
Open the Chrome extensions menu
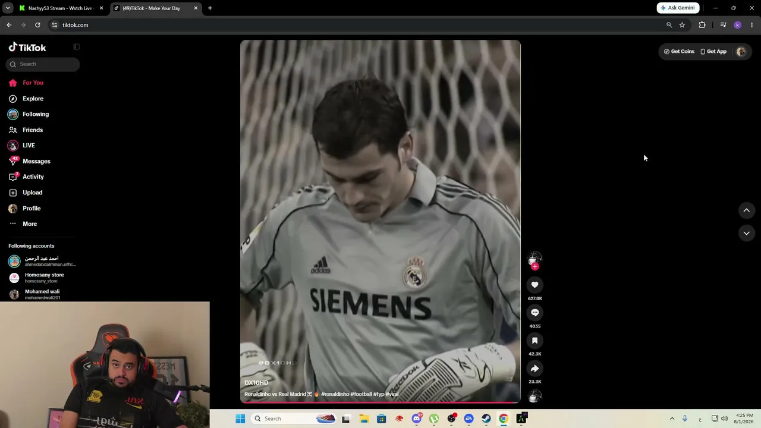point(702,25)
